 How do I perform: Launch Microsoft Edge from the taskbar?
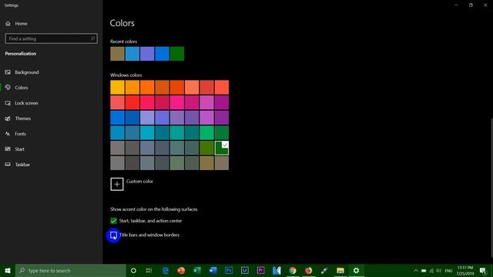(x=166, y=270)
